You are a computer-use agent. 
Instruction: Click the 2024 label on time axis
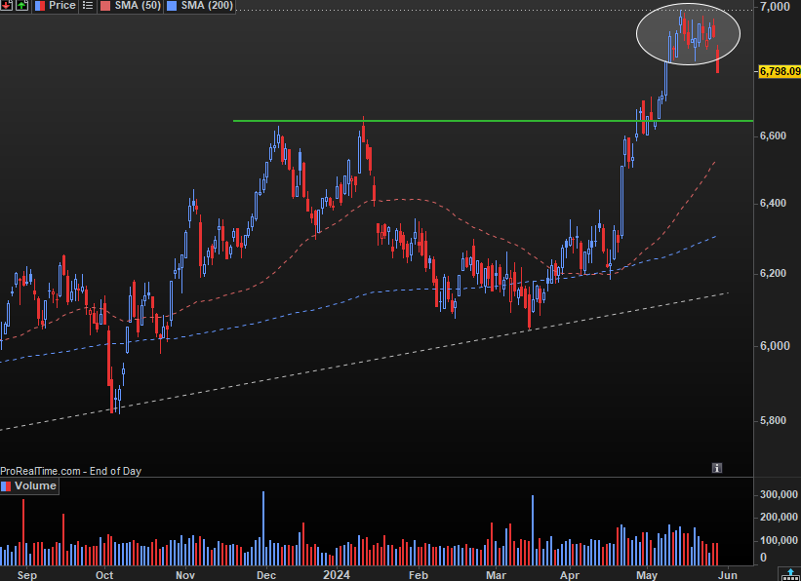[337, 575]
